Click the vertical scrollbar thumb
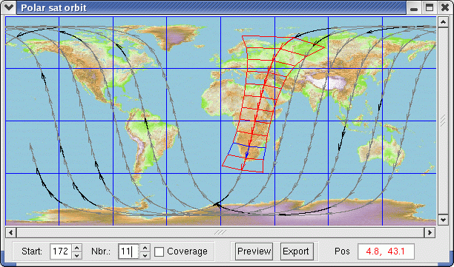 point(444,121)
